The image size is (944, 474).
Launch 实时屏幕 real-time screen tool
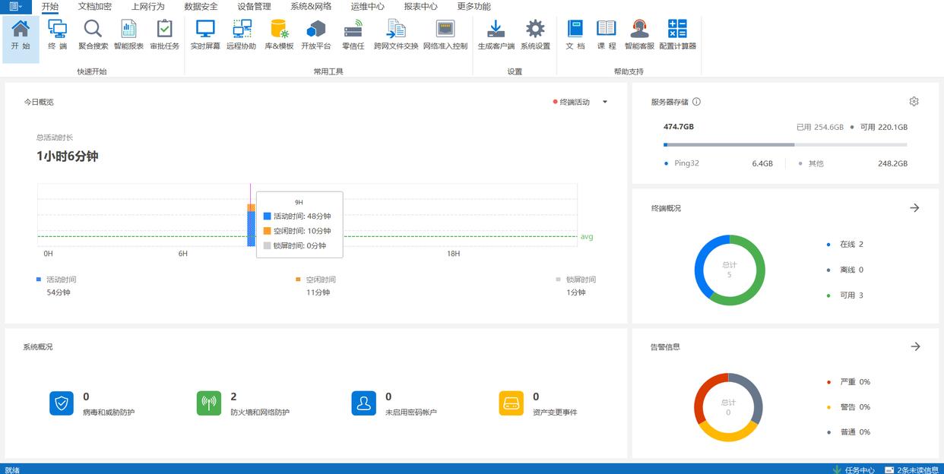pos(205,35)
